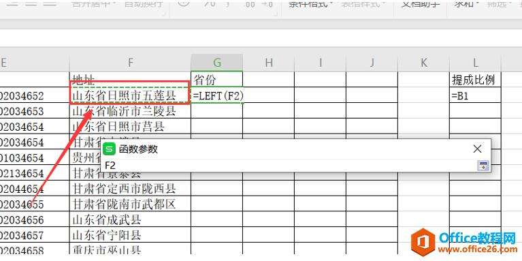Viewport: 522px width, 261px height.
Task: Click the 省份 header cell
Action: click(217, 79)
